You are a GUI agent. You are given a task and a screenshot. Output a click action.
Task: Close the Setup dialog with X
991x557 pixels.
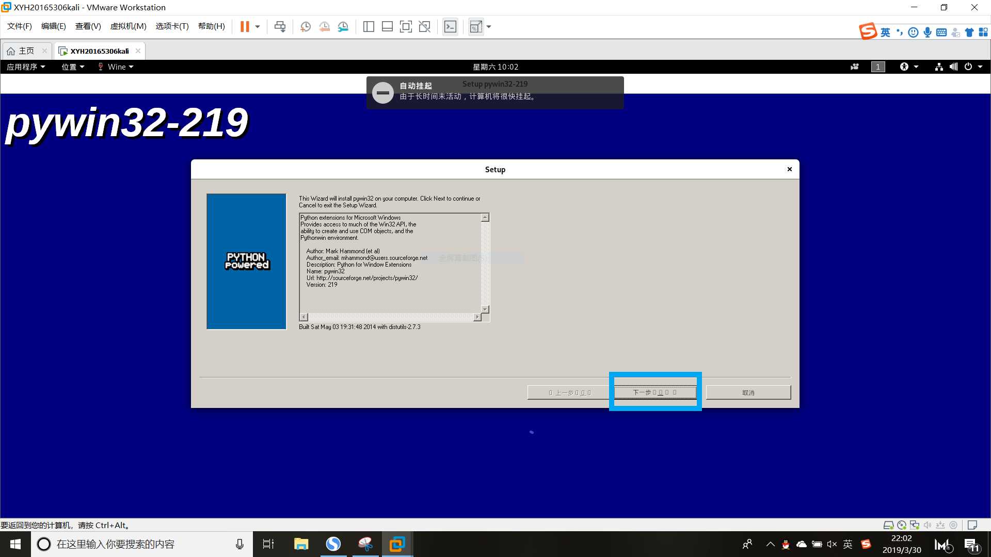pyautogui.click(x=789, y=169)
